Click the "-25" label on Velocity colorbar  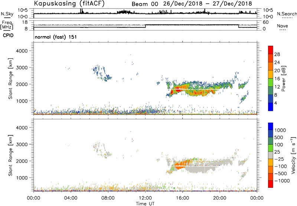[x=279, y=159]
